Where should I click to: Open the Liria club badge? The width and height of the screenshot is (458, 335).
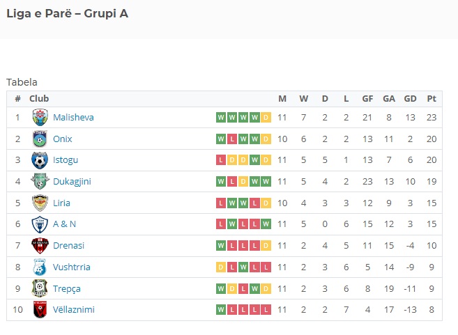pyautogui.click(x=40, y=203)
